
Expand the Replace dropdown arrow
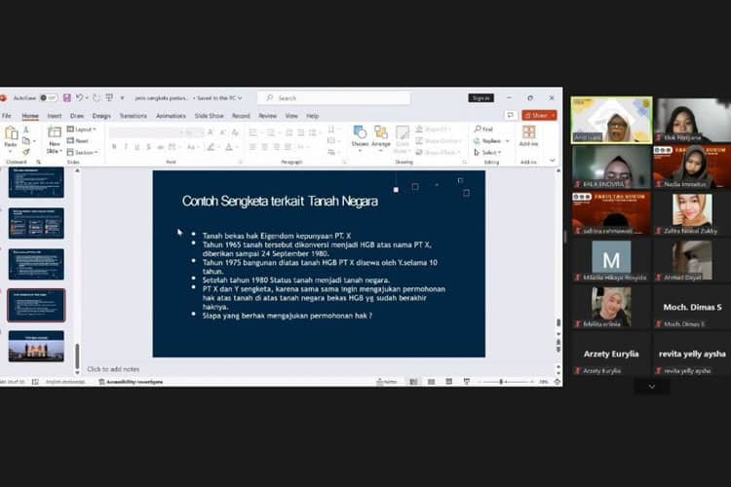tap(507, 140)
